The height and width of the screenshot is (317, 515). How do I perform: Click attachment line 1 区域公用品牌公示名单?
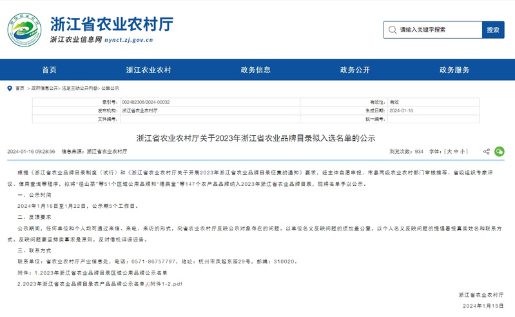tap(93, 273)
